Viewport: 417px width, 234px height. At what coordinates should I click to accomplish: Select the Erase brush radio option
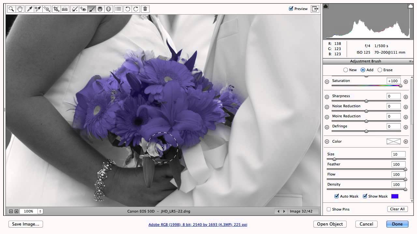point(380,70)
